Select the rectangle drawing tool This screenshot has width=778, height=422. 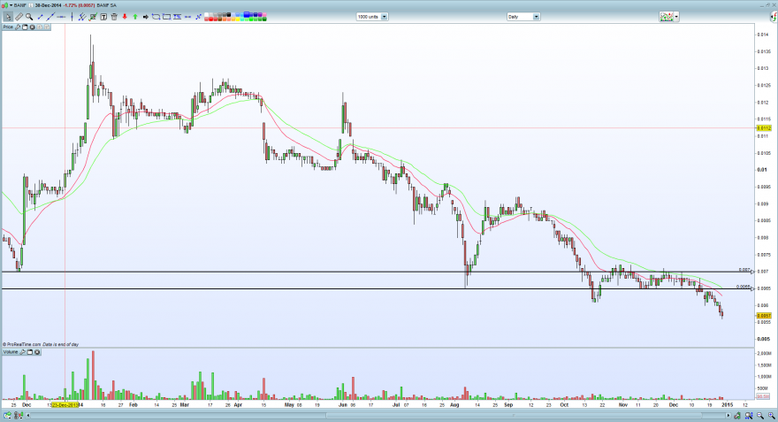tap(167, 17)
